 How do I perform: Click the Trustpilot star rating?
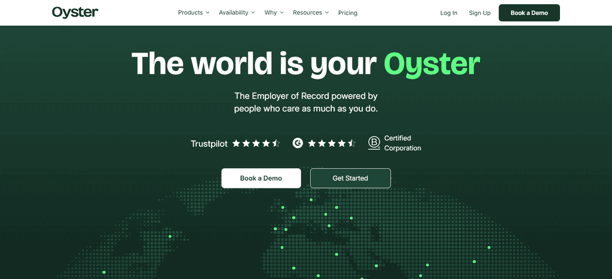(x=256, y=143)
